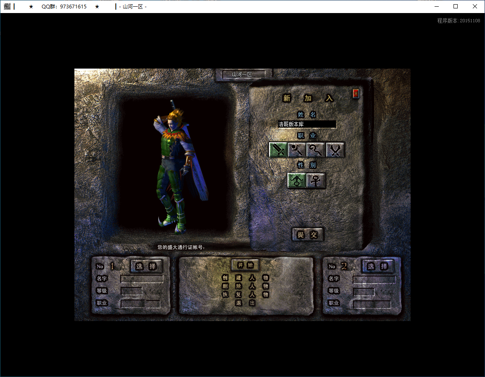Select 删除人物 delete character option
The image size is (485, 377).
click(x=245, y=286)
